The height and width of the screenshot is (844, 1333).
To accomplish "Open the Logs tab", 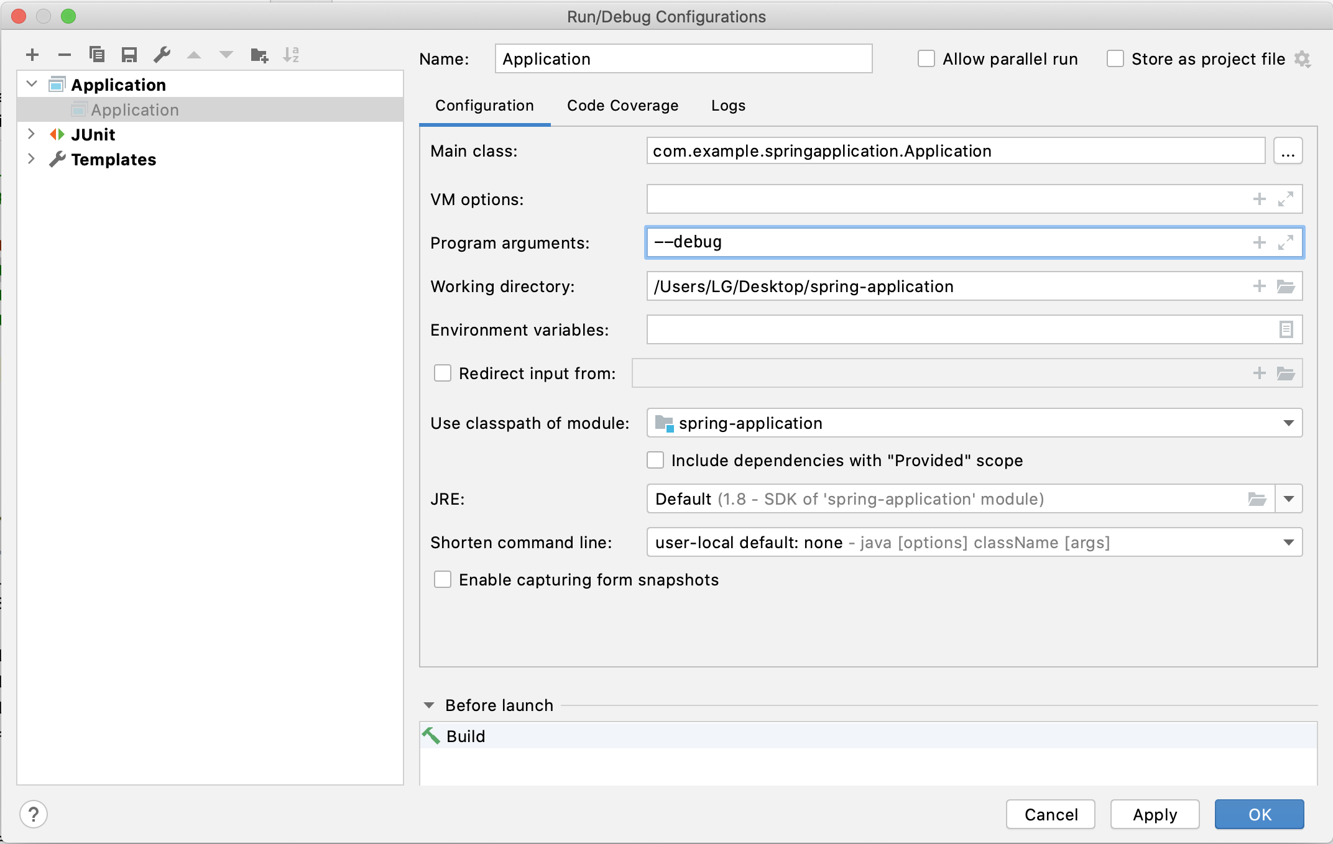I will [728, 106].
